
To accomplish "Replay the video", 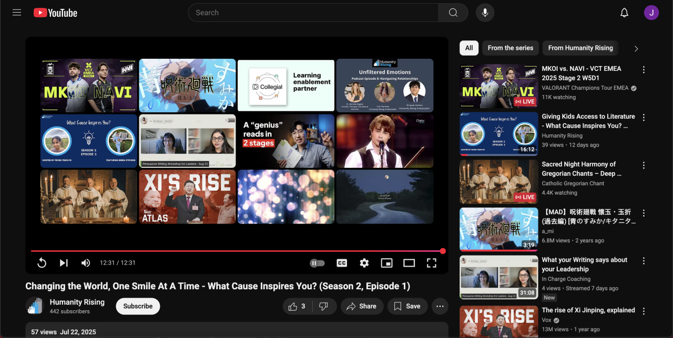I will click(x=42, y=263).
